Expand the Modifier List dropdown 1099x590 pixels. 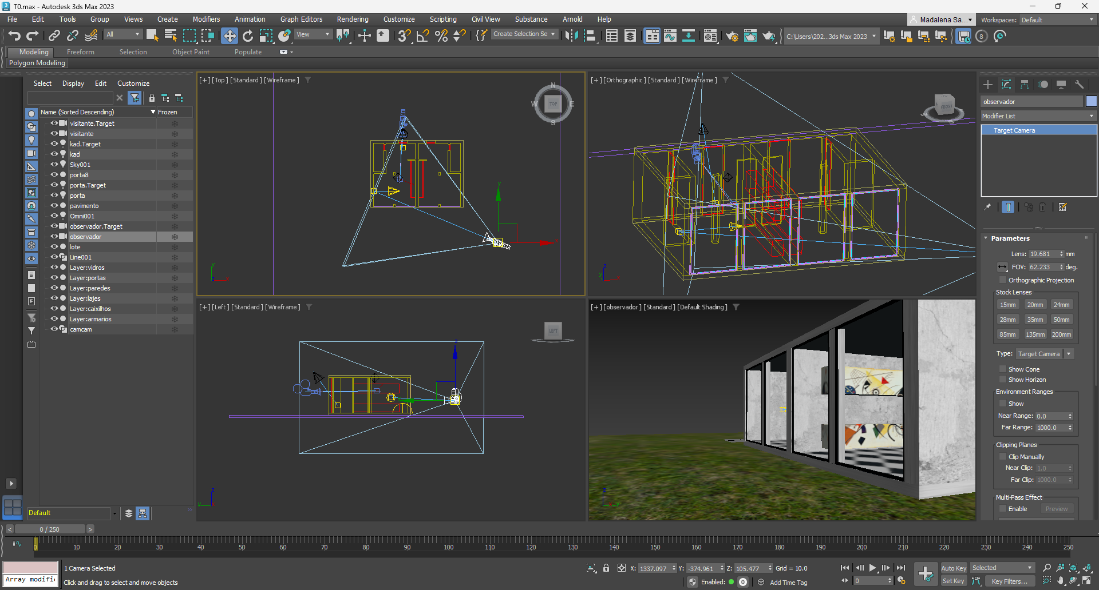[x=1038, y=116]
